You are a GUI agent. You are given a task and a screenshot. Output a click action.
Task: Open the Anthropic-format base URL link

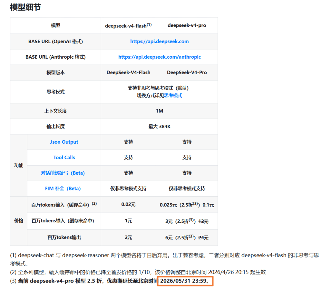pos(159,57)
